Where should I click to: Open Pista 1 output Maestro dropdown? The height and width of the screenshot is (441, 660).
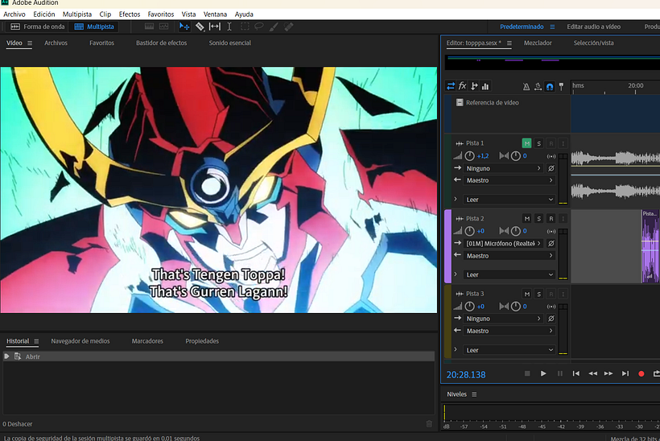point(509,180)
